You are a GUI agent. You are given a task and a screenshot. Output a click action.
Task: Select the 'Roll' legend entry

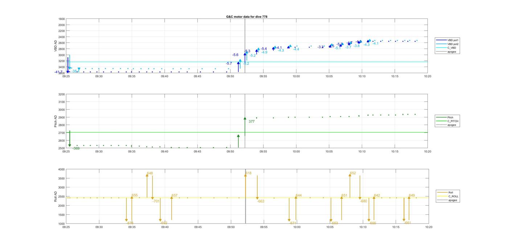pyautogui.click(x=451, y=193)
